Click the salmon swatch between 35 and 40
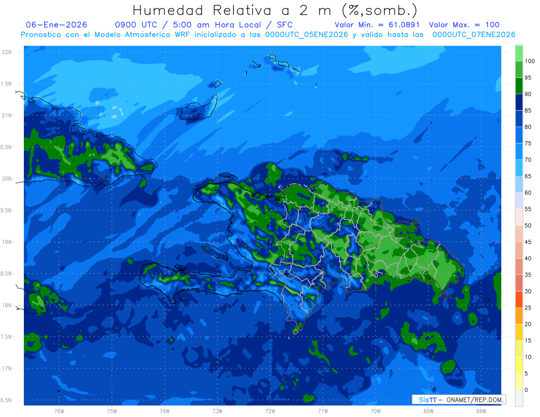This screenshot has width=540, height=417. click(519, 266)
